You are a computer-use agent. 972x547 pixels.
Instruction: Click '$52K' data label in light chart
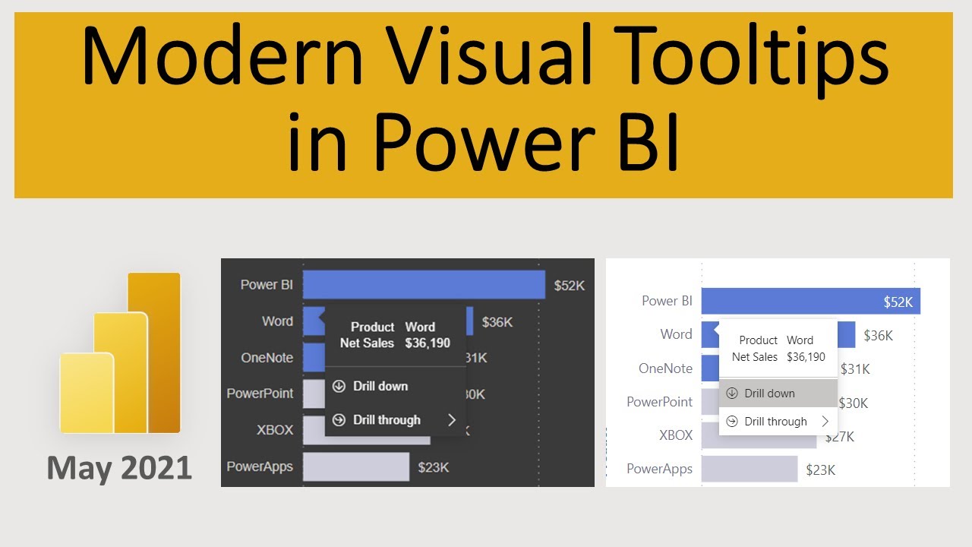(x=898, y=302)
